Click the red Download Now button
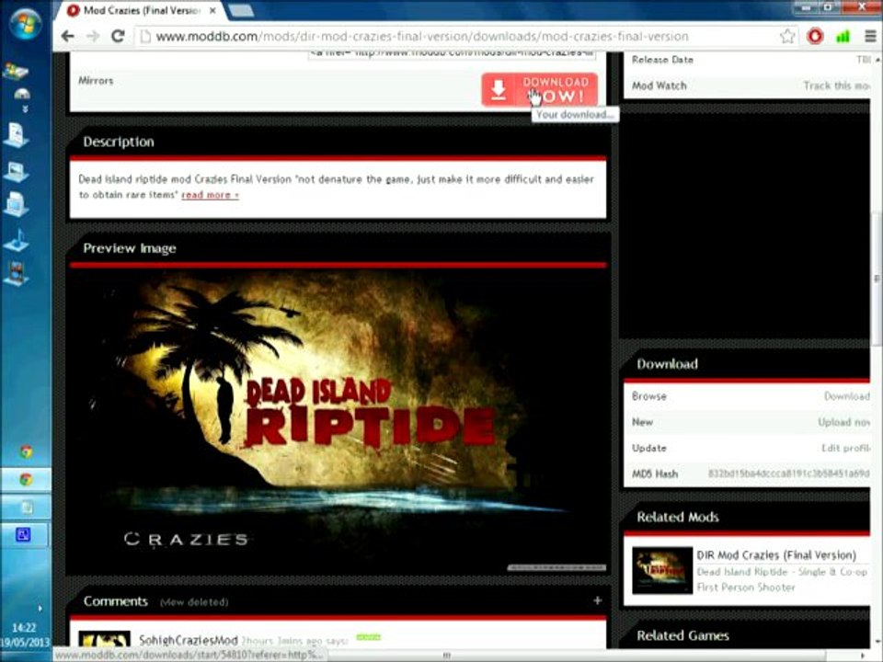Screen dimensions: 883x662 click(540, 89)
